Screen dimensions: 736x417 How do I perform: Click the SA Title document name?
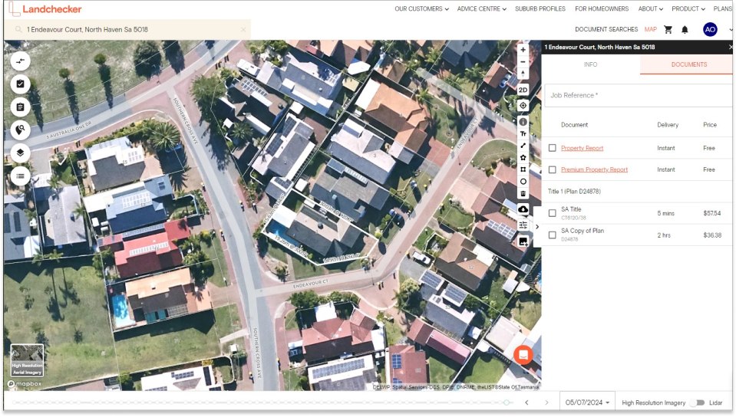tap(571, 210)
